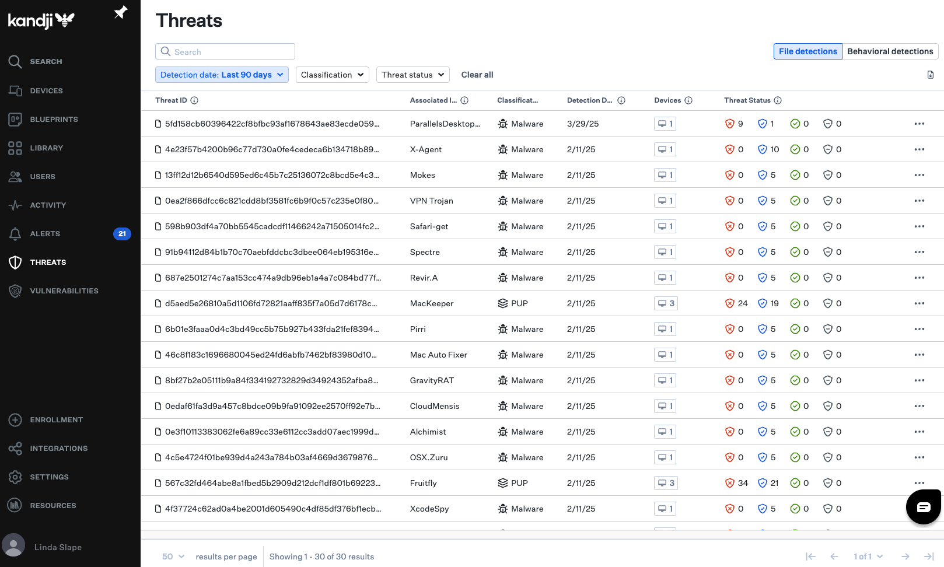Open the 1 of 1 page selector
Image resolution: width=944 pixels, height=567 pixels.
(x=868, y=556)
